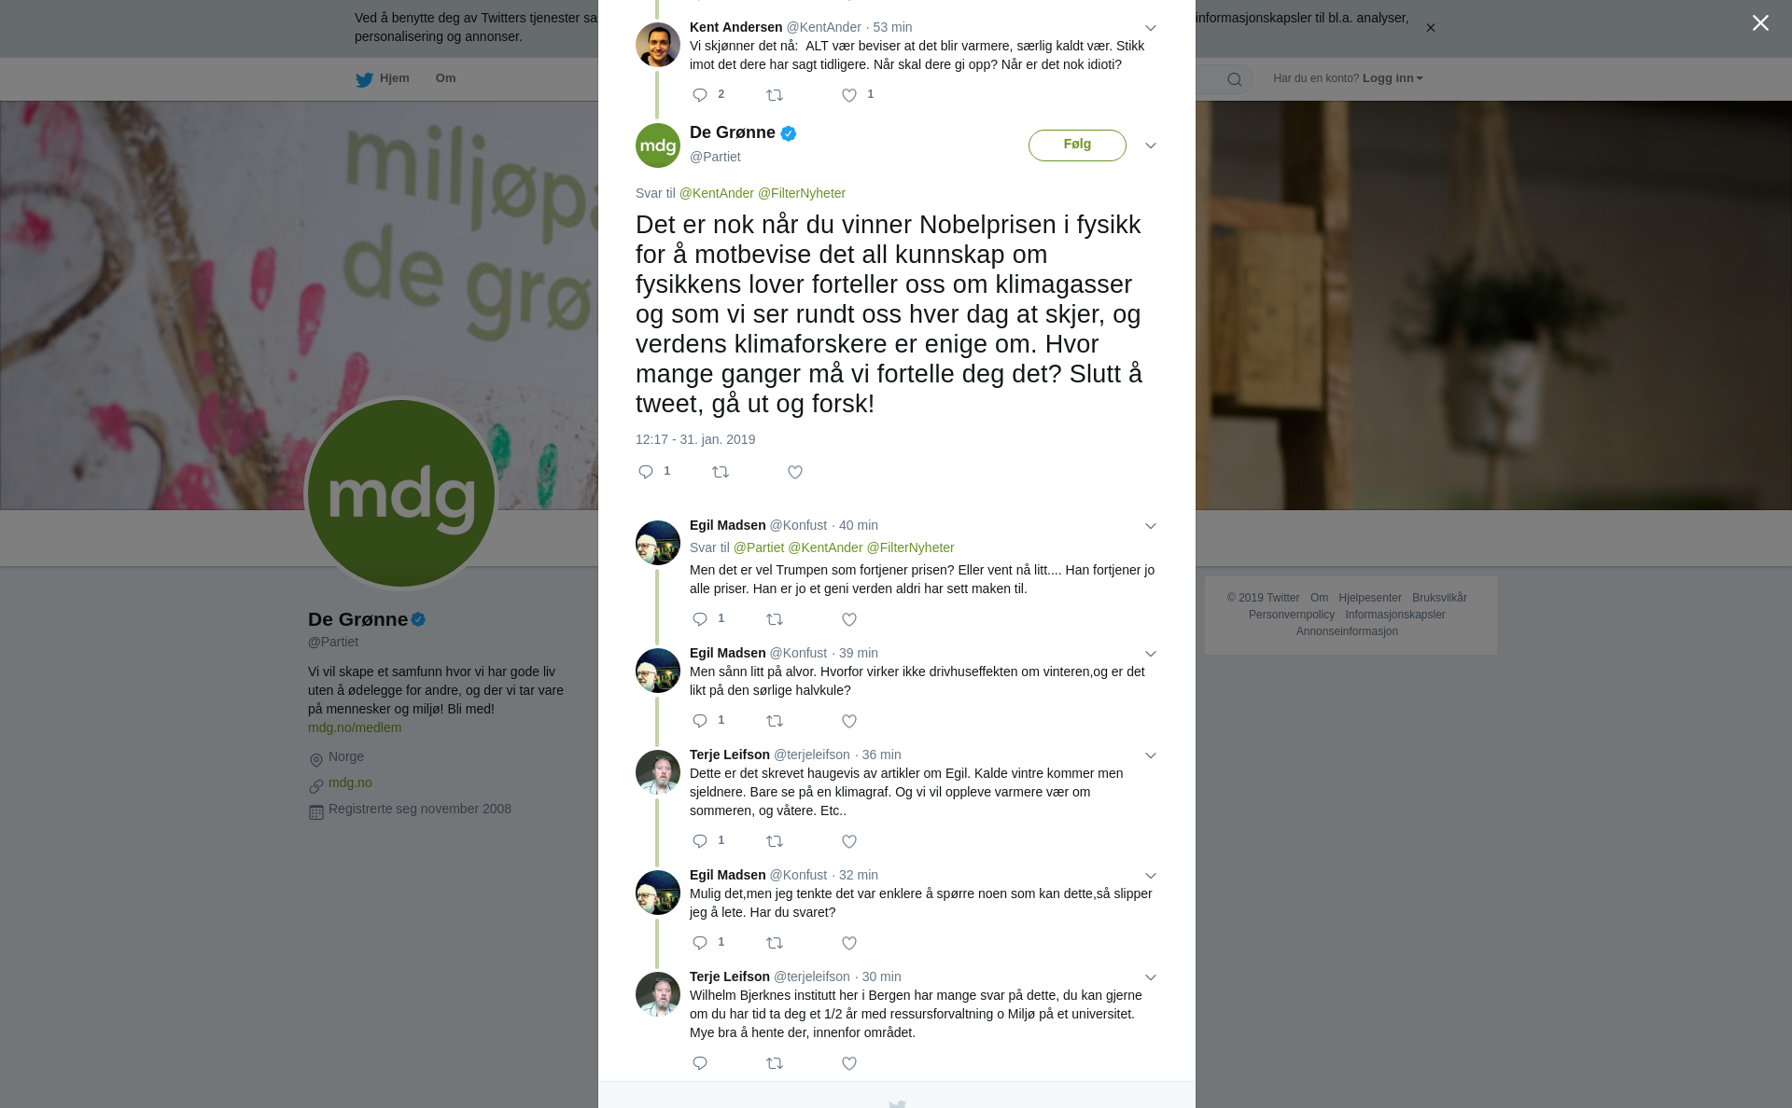This screenshot has width=1792, height=1108.
Task: Close the tweet overlay with the X
Action: tap(1760, 23)
